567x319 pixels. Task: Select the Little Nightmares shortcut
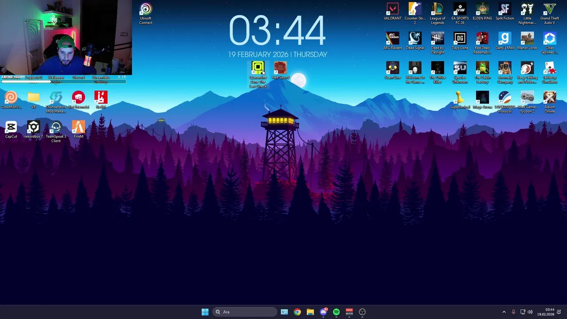coord(527,14)
